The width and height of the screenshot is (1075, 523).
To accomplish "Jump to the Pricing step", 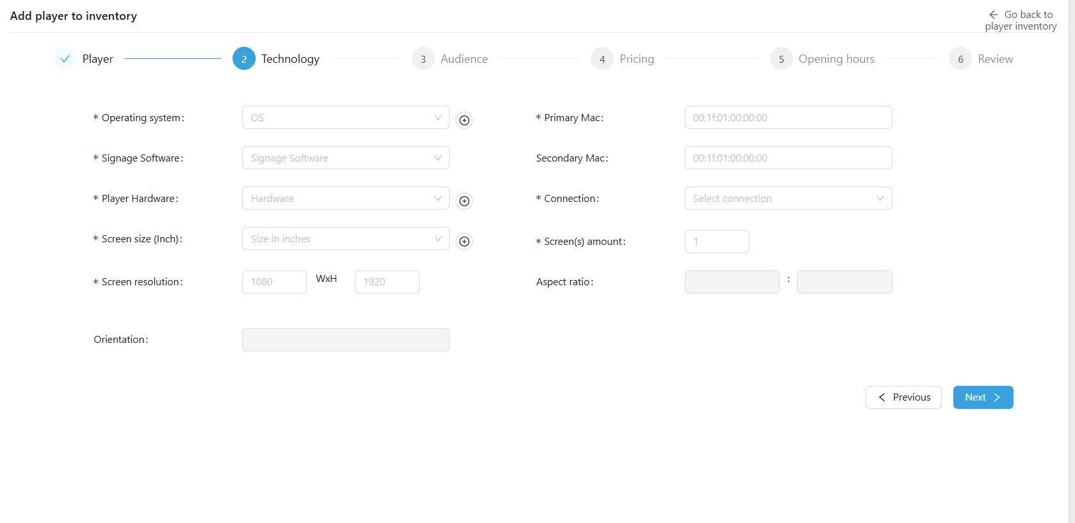I will tap(636, 59).
